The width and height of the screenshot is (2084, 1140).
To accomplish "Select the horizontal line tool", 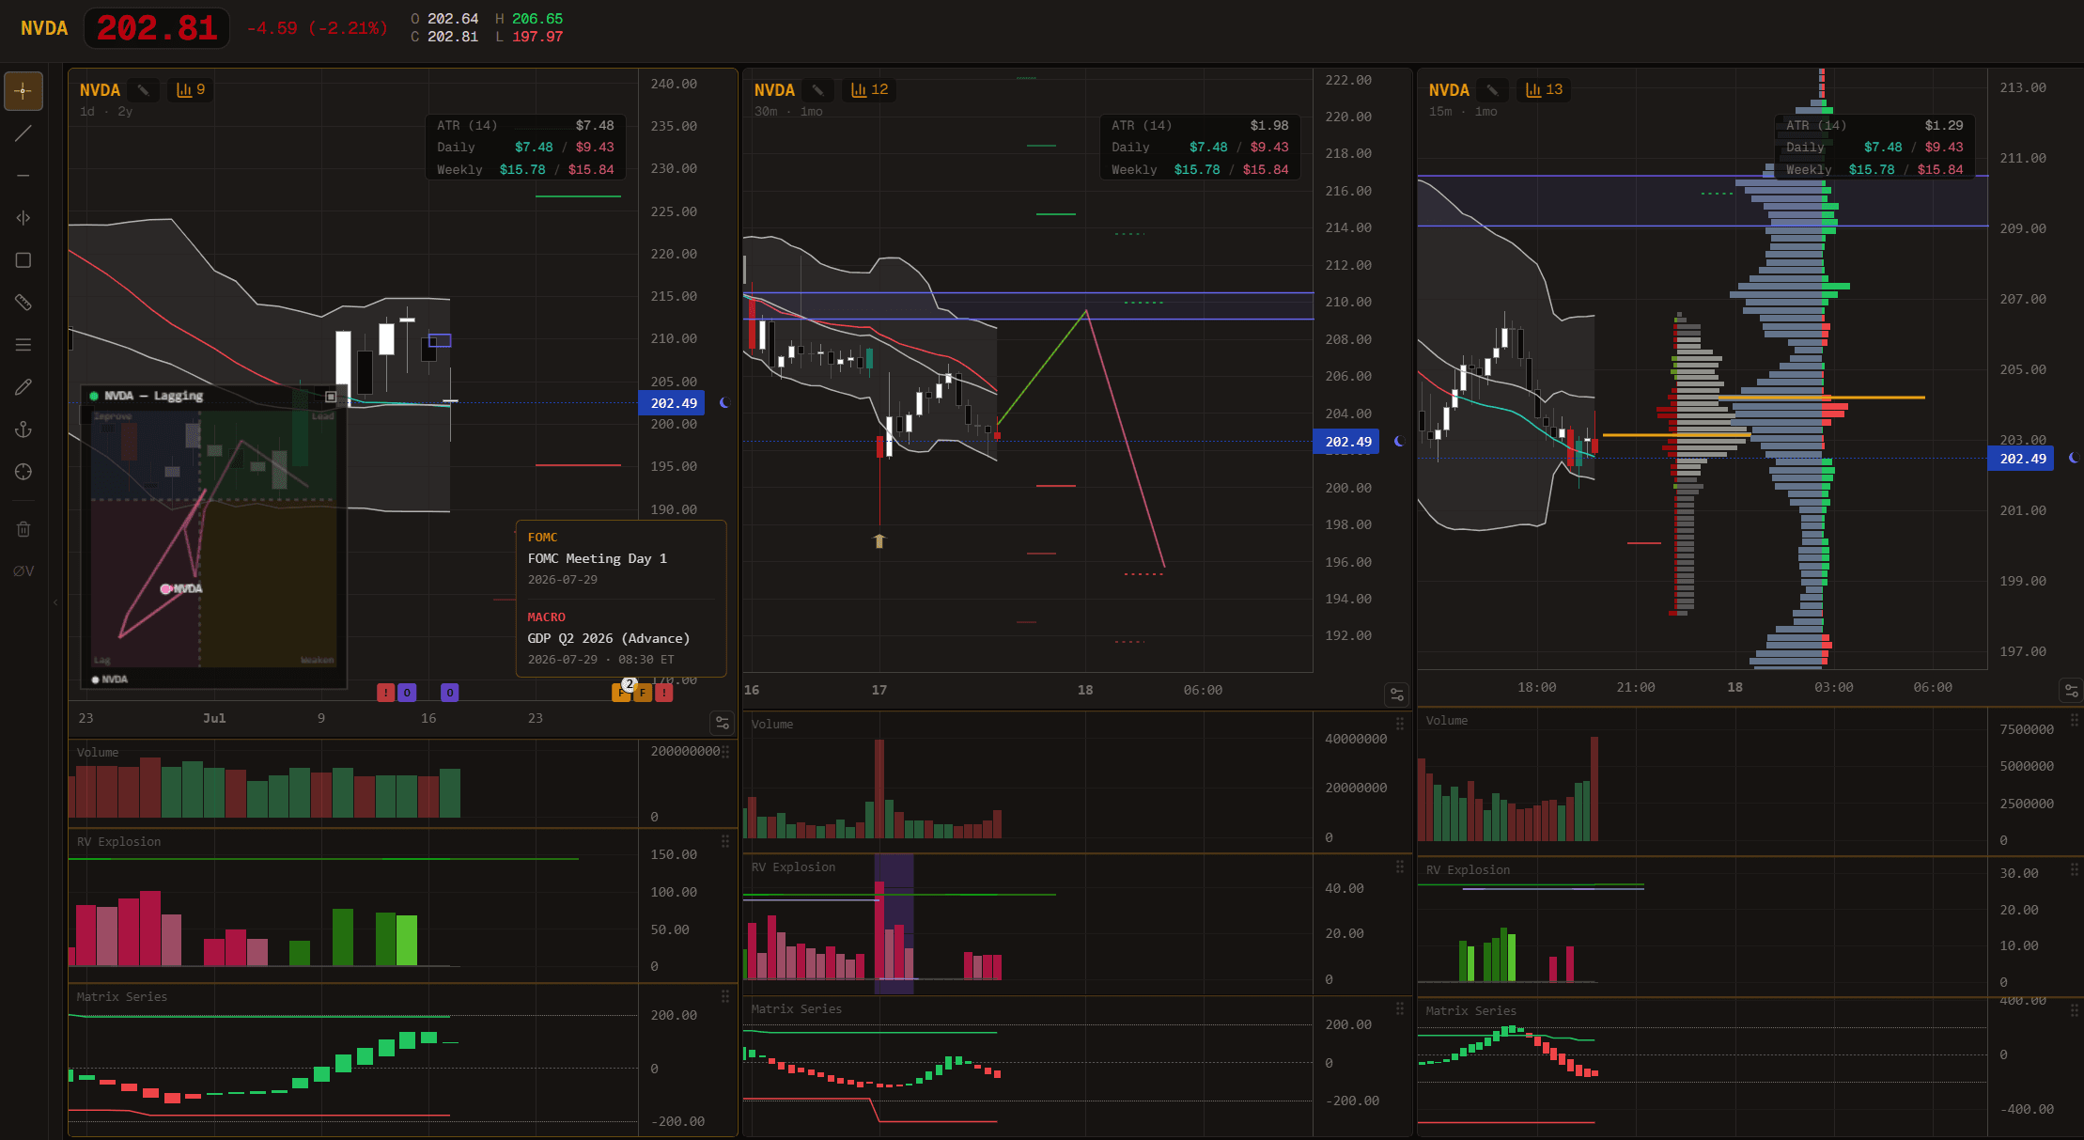I will [23, 176].
